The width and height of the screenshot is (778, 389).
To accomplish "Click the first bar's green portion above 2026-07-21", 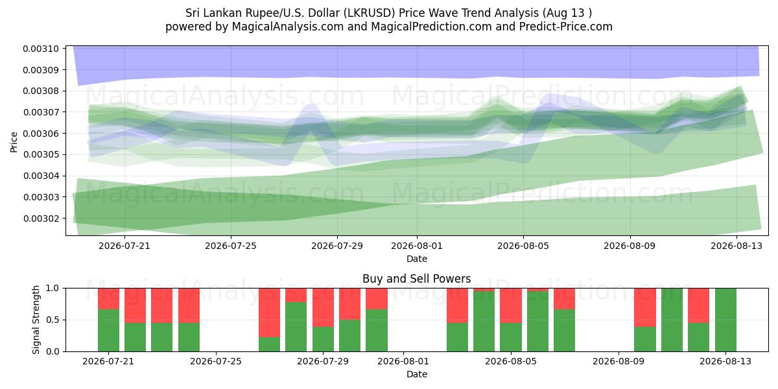I will coord(108,330).
